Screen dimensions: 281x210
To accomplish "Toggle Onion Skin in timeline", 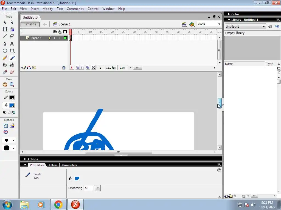I will click(x=77, y=68).
